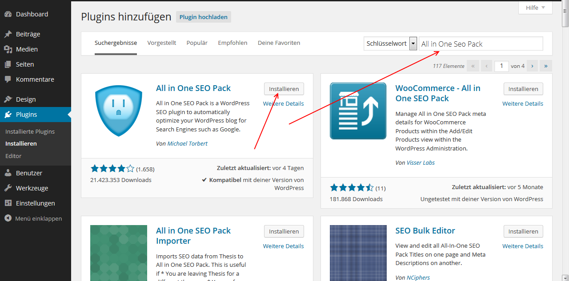Install the SEO Bulk Editor plugin

[523, 231]
